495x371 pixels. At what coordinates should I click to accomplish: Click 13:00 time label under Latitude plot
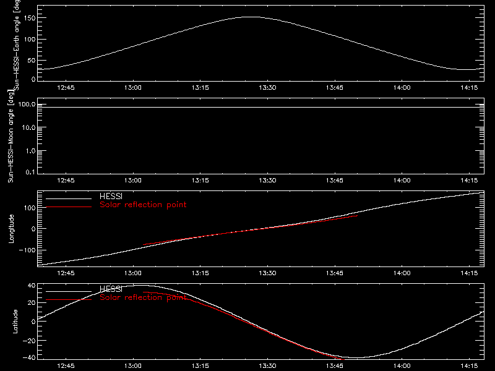point(133,365)
